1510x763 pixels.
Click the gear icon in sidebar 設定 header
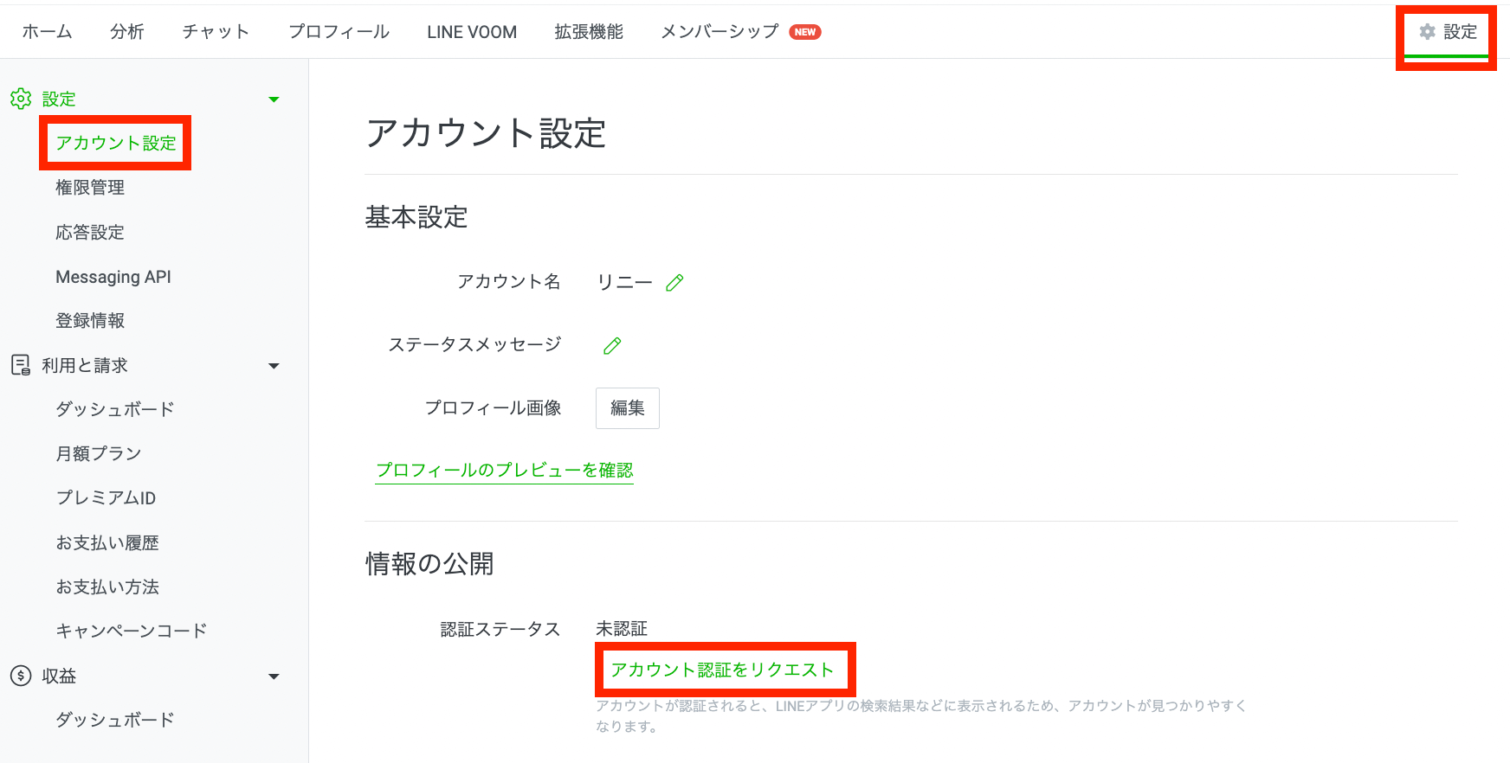click(x=21, y=99)
